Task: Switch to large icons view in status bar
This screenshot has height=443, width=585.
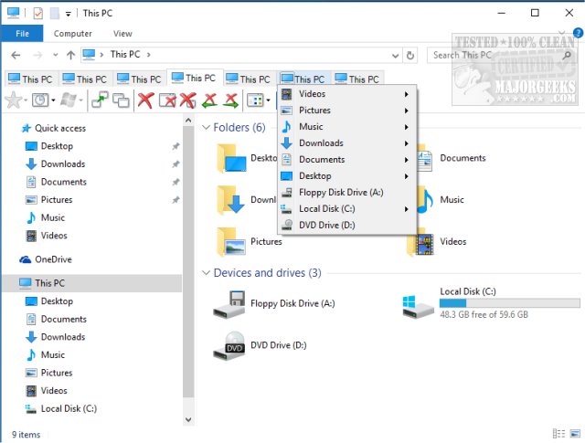Action: click(575, 434)
